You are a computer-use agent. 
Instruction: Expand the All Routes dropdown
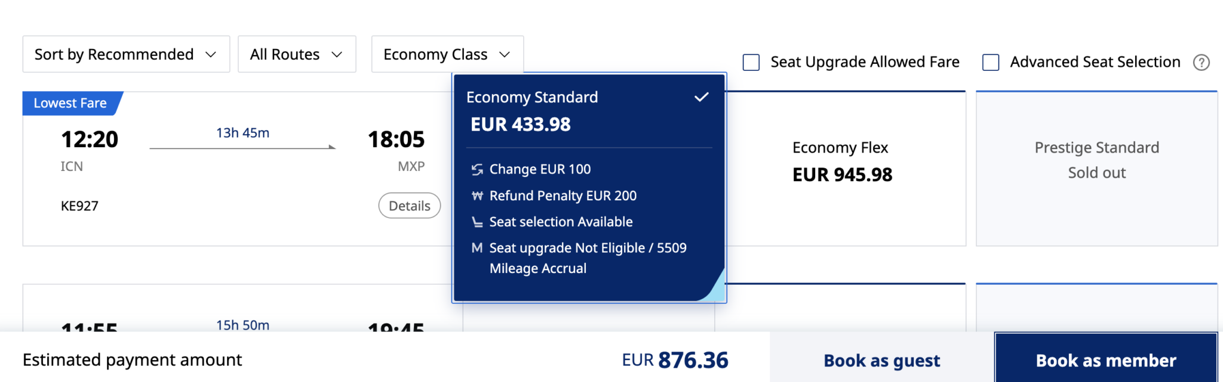click(297, 54)
